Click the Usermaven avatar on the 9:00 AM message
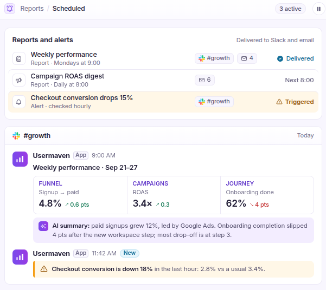This screenshot has height=290, width=326. coord(20,159)
